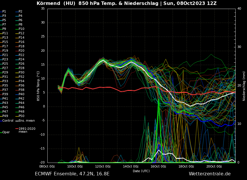Click the 08Oct 00z date tick
Image resolution: width=247 pixels, height=180 pixels.
pos(47,166)
